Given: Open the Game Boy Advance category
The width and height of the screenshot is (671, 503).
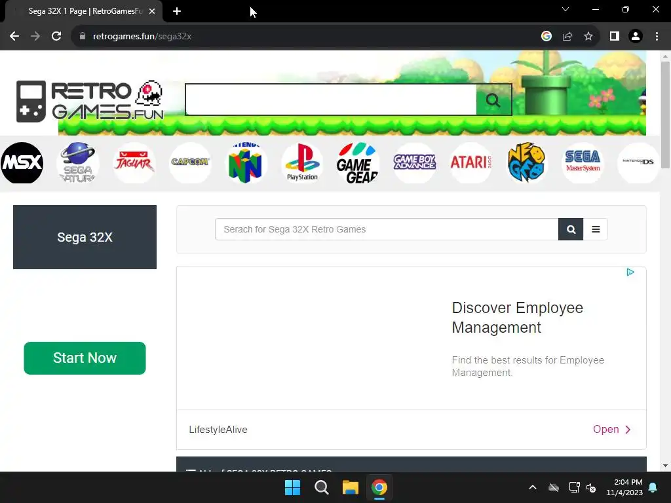Looking at the screenshot, I should (x=414, y=162).
